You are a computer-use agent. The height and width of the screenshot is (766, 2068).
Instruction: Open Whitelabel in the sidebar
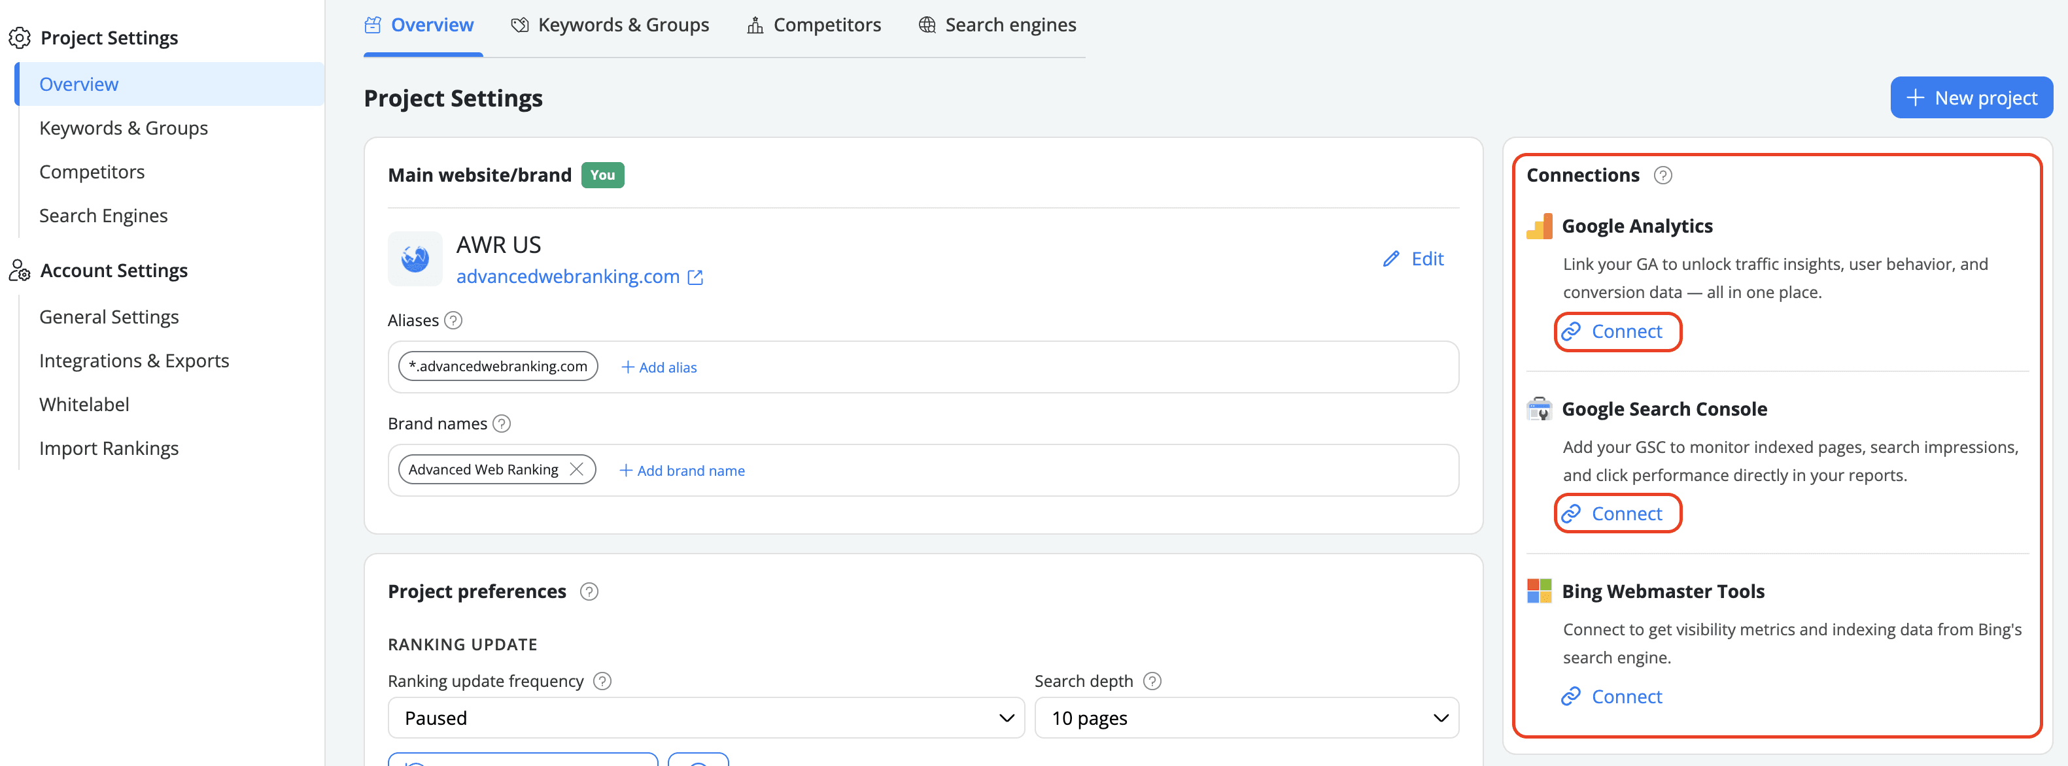[84, 405]
